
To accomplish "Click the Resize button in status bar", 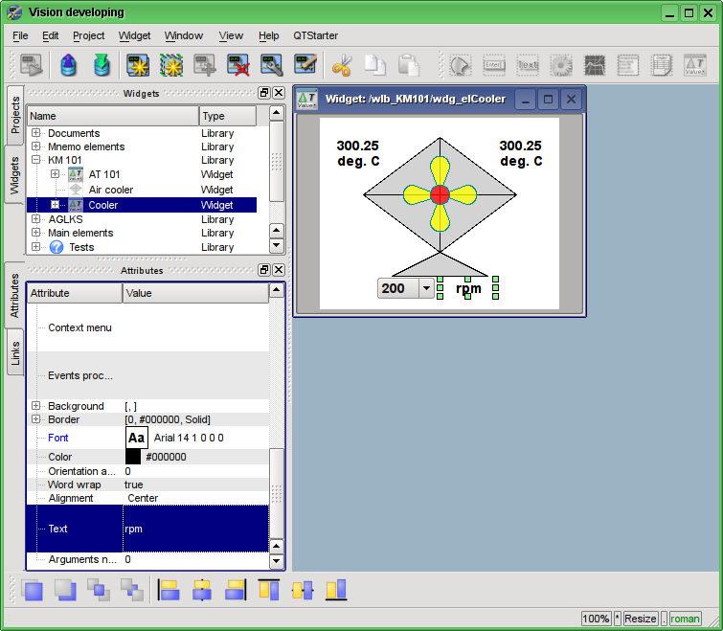I will click(641, 619).
